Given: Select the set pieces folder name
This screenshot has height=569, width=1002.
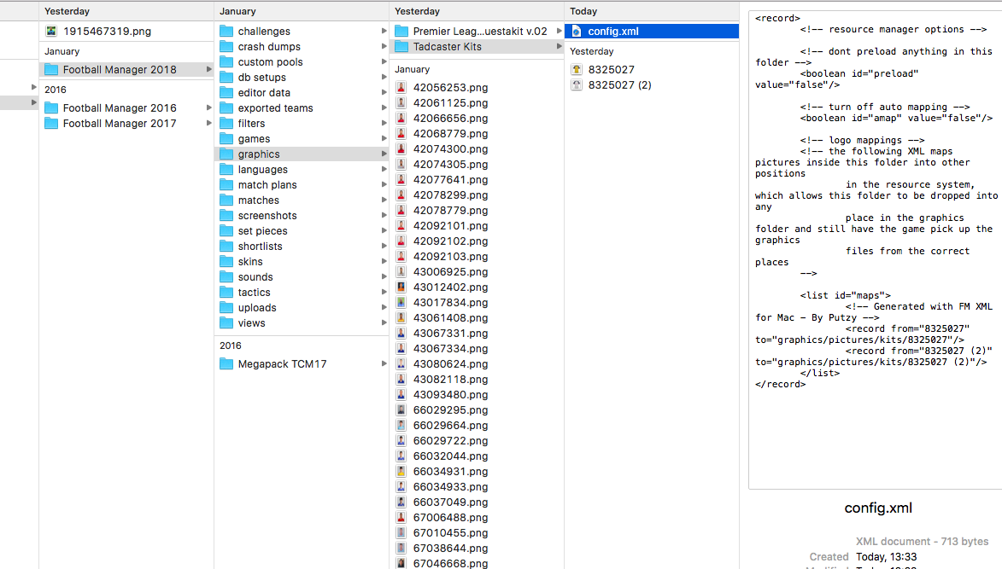Looking at the screenshot, I should [x=262, y=231].
